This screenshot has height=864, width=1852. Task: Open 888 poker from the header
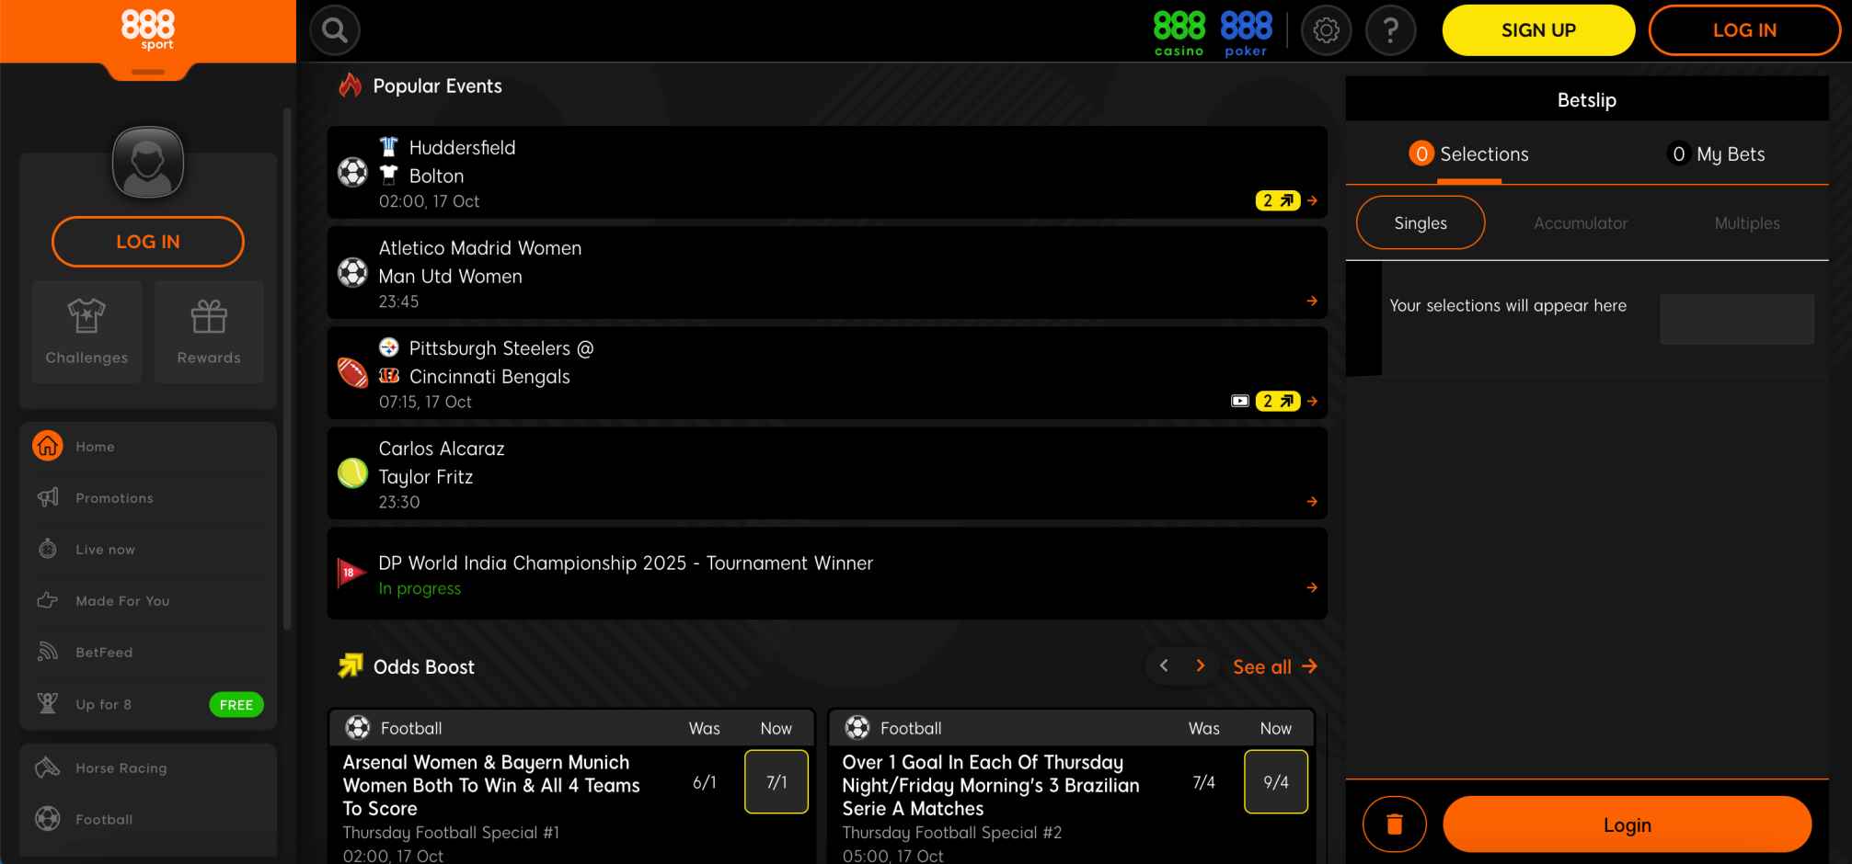(x=1247, y=29)
